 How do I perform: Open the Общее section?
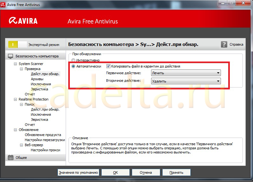(x=36, y=158)
